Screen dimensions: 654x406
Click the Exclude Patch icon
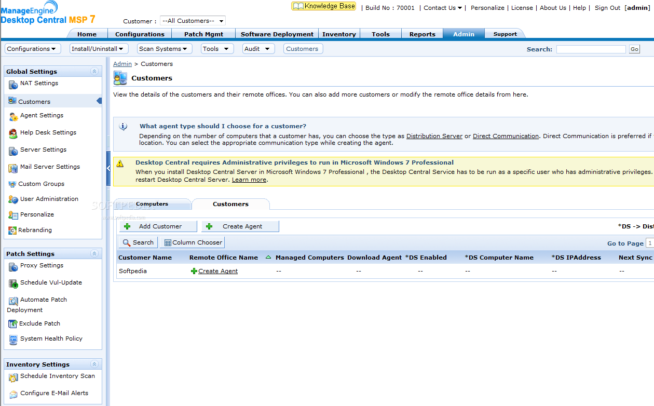[13, 324]
